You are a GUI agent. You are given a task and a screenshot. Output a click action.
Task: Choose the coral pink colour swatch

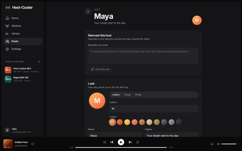point(135,122)
